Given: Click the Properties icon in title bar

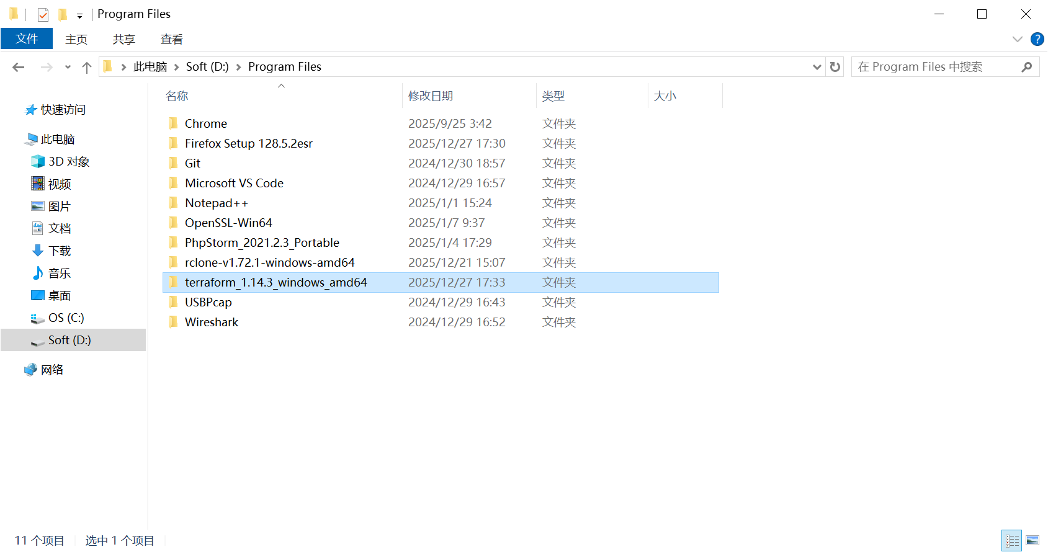Looking at the screenshot, I should [x=43, y=14].
